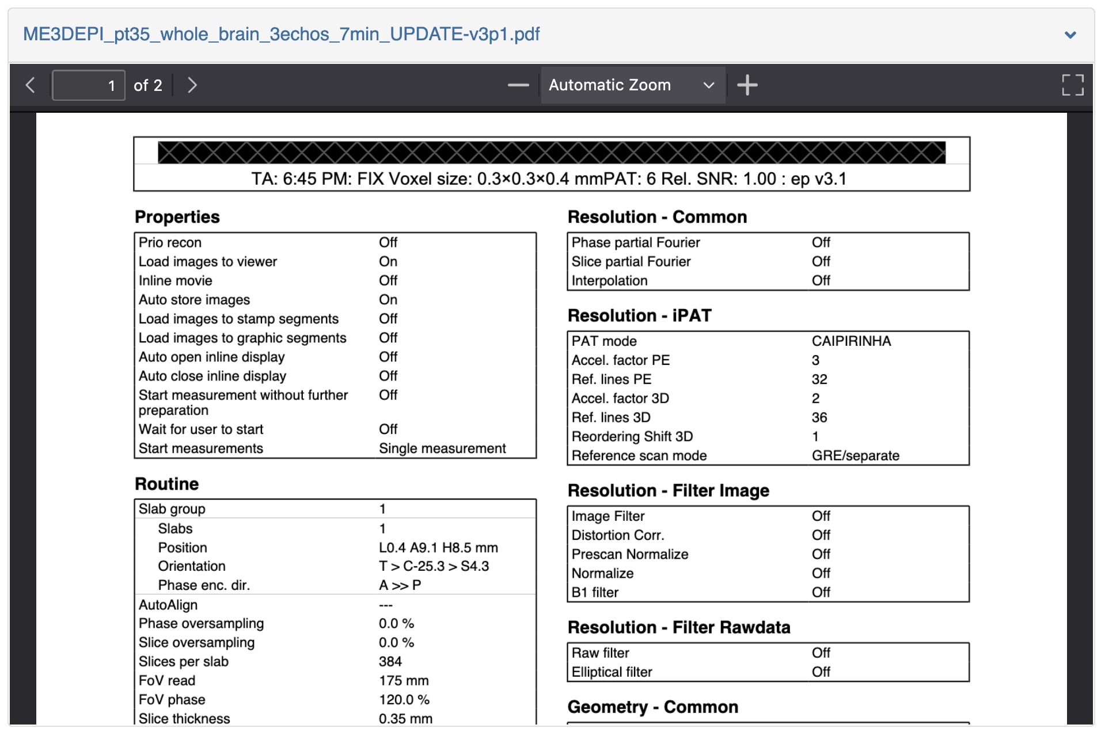Click the Resolution - iPAT heading

639,315
